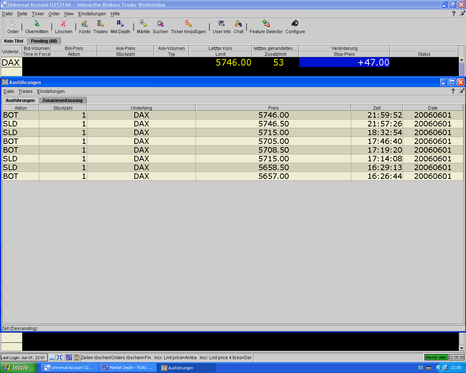Select the BOT execution priced 5705.00
The width and height of the screenshot is (466, 373).
233,141
